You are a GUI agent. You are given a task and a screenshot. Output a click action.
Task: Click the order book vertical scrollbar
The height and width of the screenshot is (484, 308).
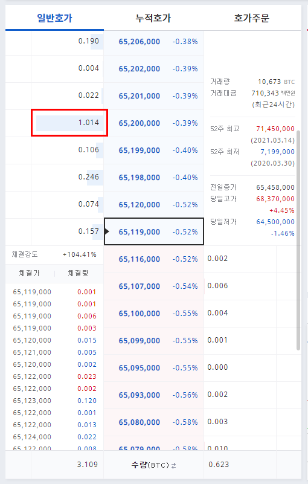click(x=298, y=240)
